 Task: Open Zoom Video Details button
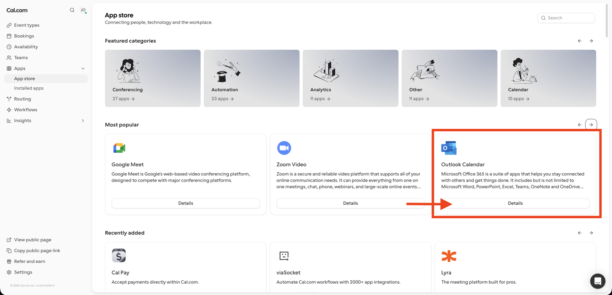(351, 203)
